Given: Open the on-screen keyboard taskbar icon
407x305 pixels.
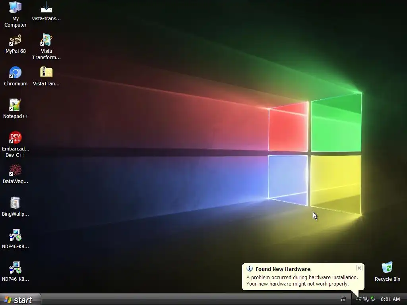Looking at the screenshot, I should (x=344, y=299).
